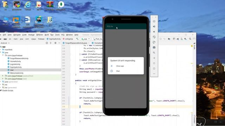Open the Android project view dropdown
This screenshot has height=126, width=225.
[x=5, y=43]
